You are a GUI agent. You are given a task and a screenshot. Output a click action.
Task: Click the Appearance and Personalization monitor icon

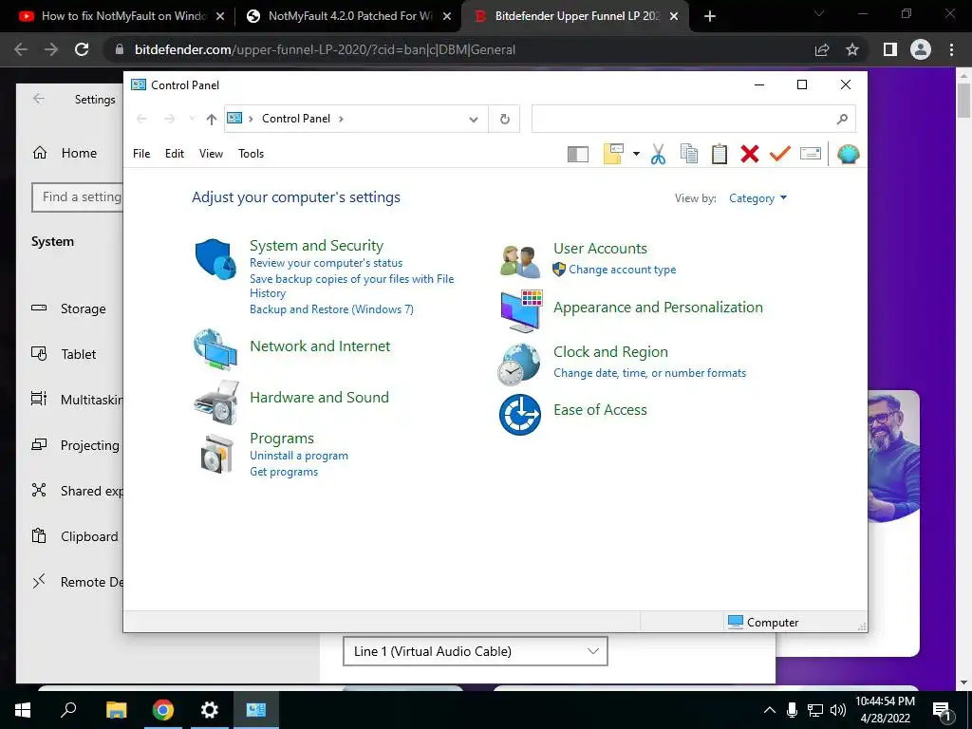[521, 311]
